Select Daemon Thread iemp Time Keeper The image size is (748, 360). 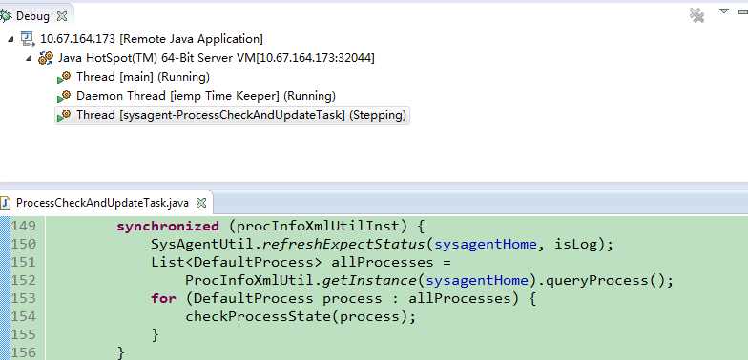click(x=206, y=96)
